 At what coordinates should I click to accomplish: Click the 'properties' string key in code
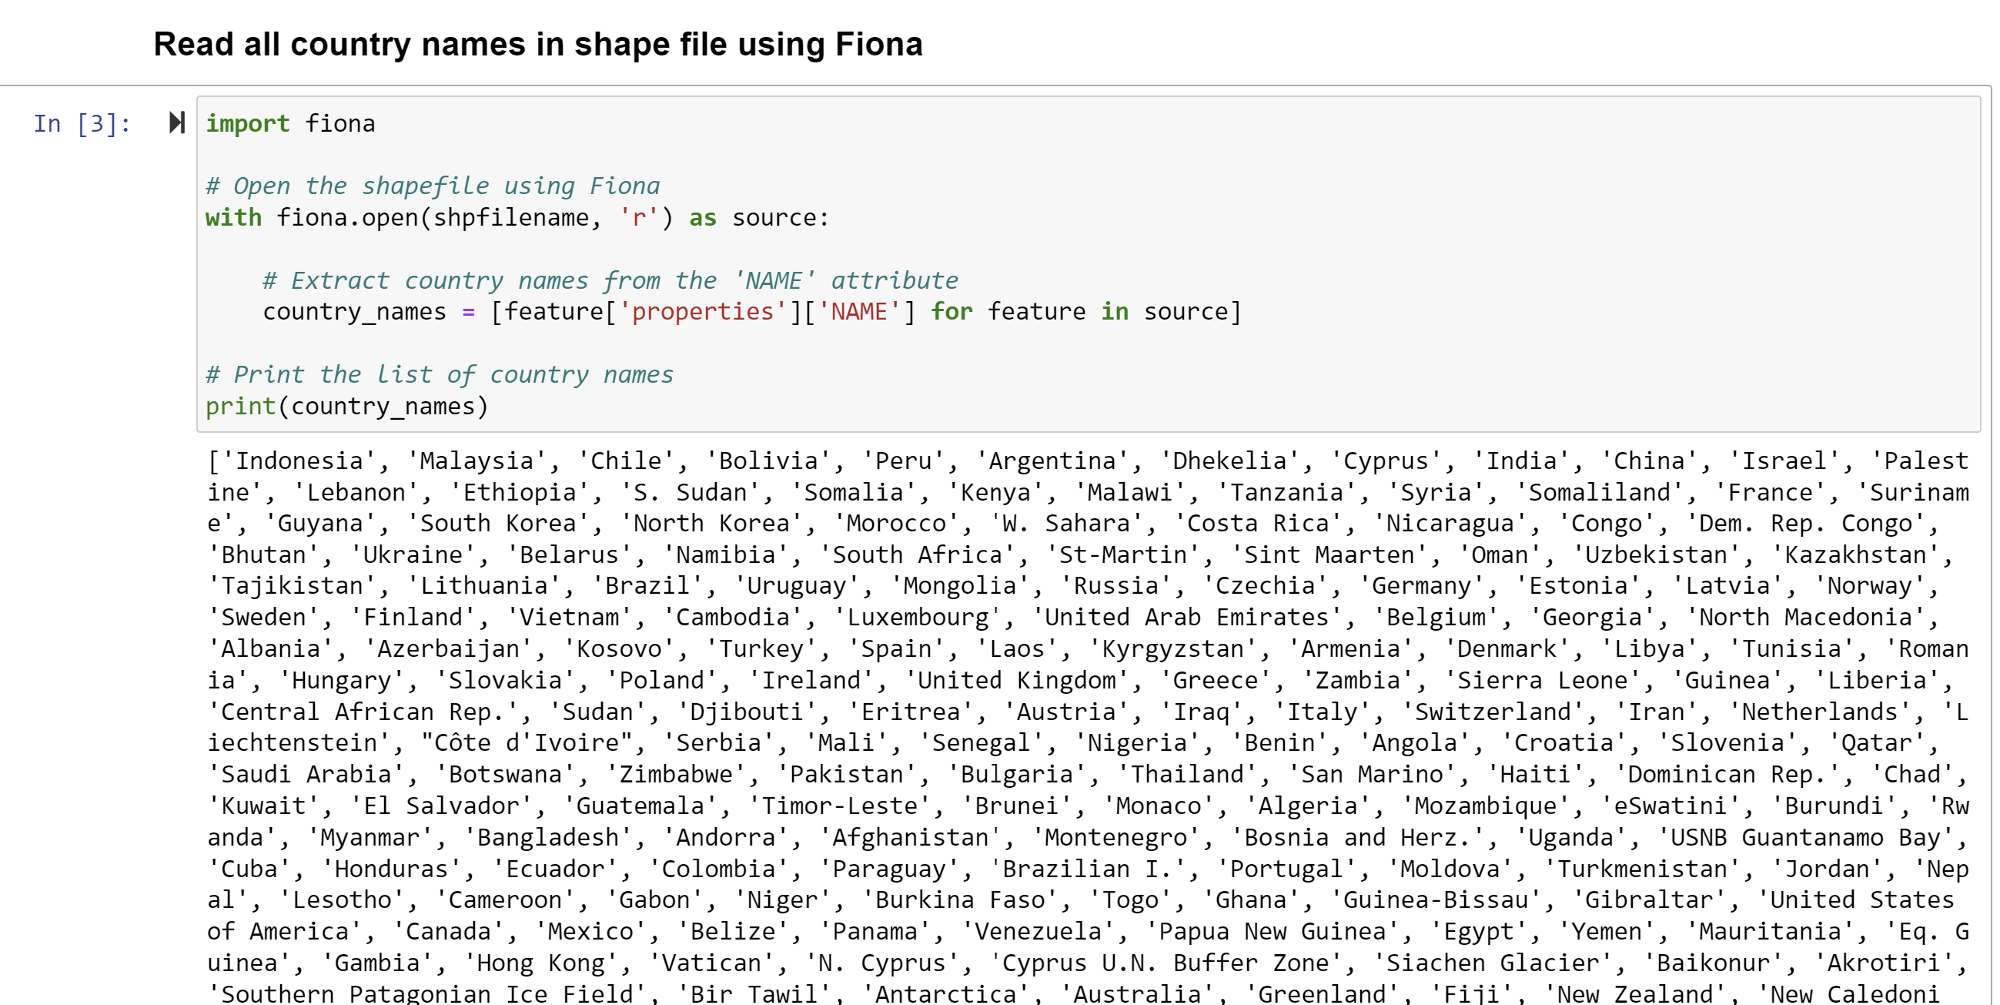(x=702, y=311)
